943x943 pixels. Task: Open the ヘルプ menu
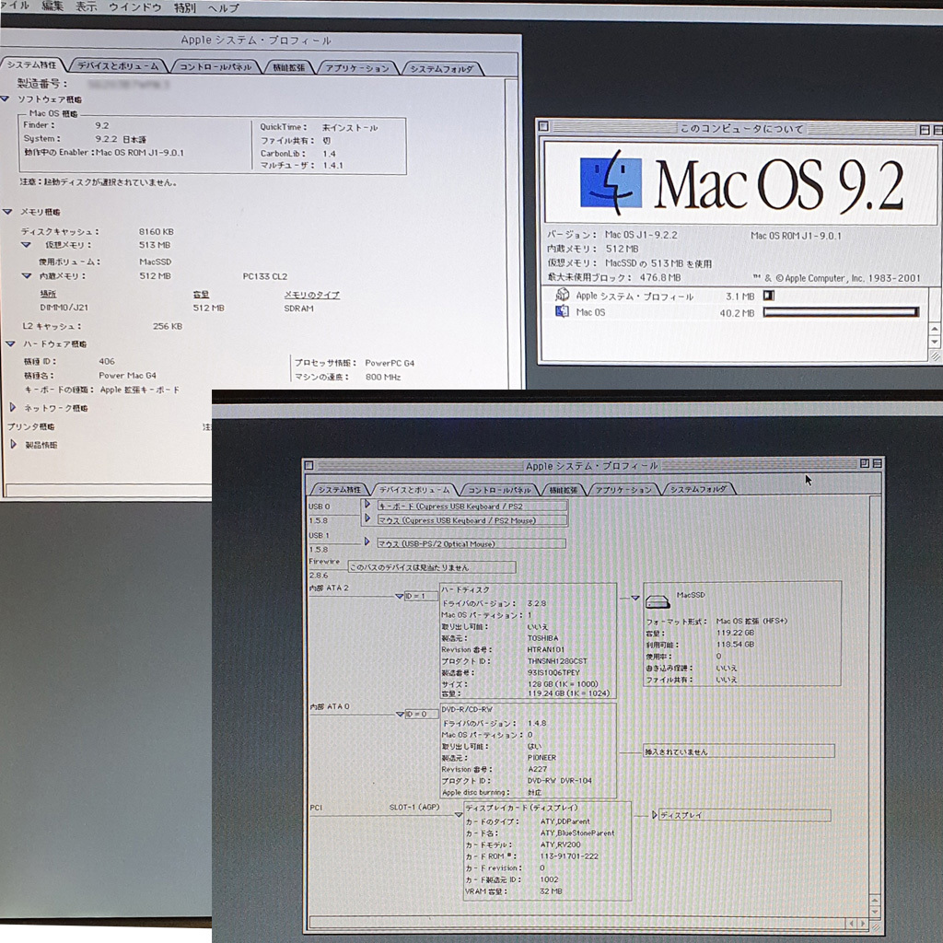(223, 8)
